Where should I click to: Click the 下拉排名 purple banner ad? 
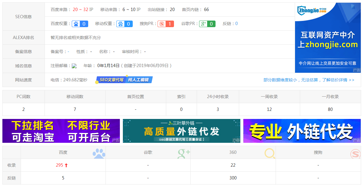coord(61,131)
